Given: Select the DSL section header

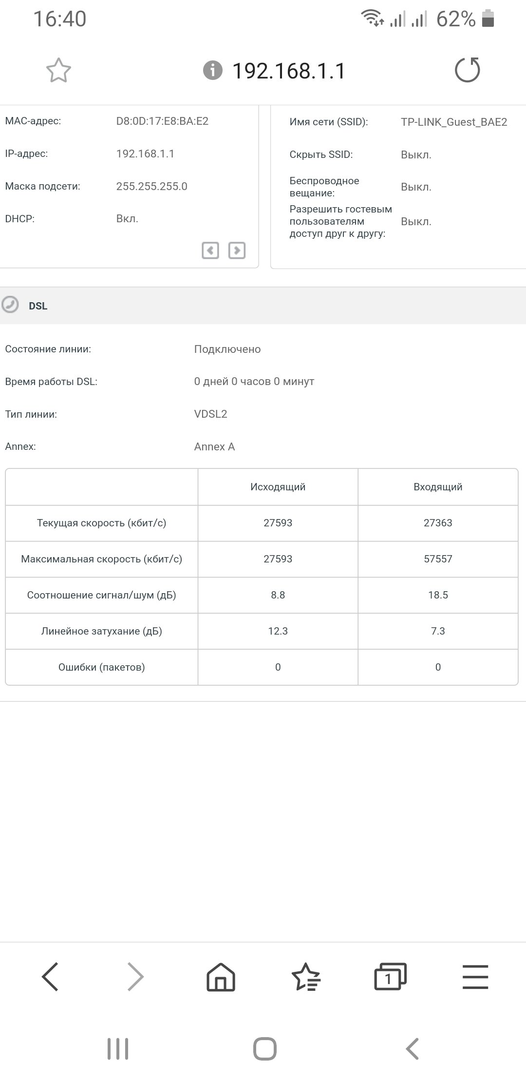Looking at the screenshot, I should [x=263, y=305].
